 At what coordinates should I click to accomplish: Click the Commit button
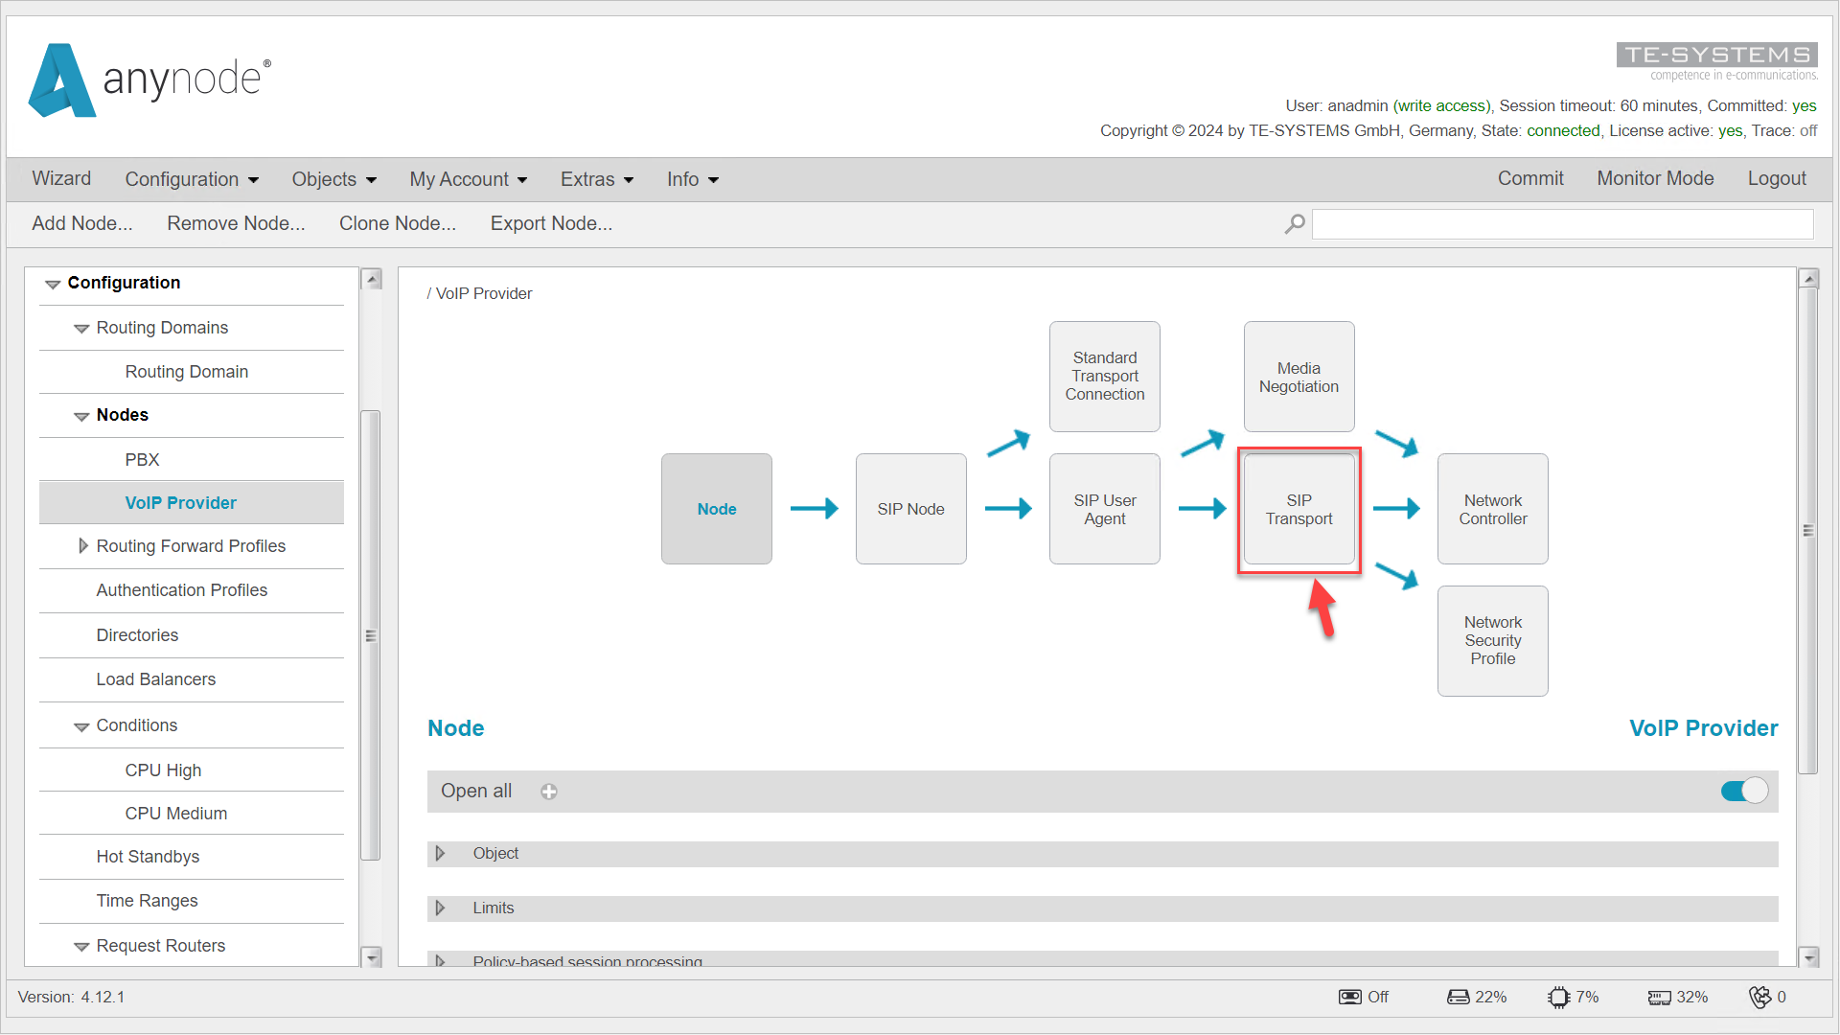(x=1529, y=178)
